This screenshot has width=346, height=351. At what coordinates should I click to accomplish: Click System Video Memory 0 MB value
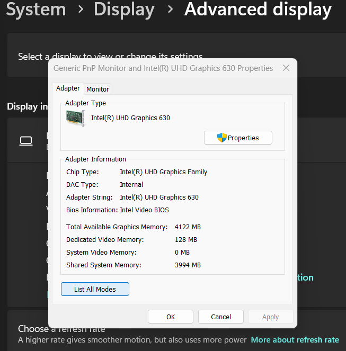(x=182, y=253)
